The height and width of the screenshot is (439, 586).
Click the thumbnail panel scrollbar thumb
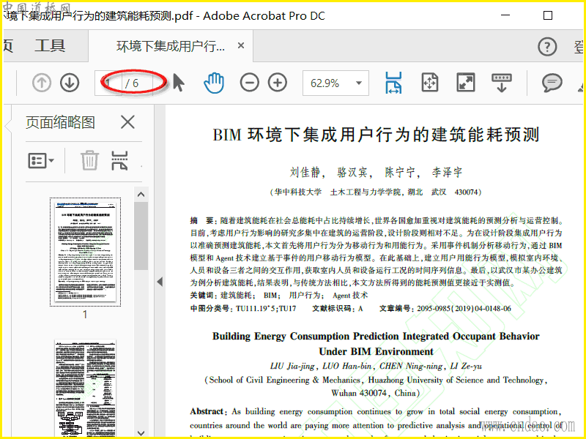tap(141, 236)
